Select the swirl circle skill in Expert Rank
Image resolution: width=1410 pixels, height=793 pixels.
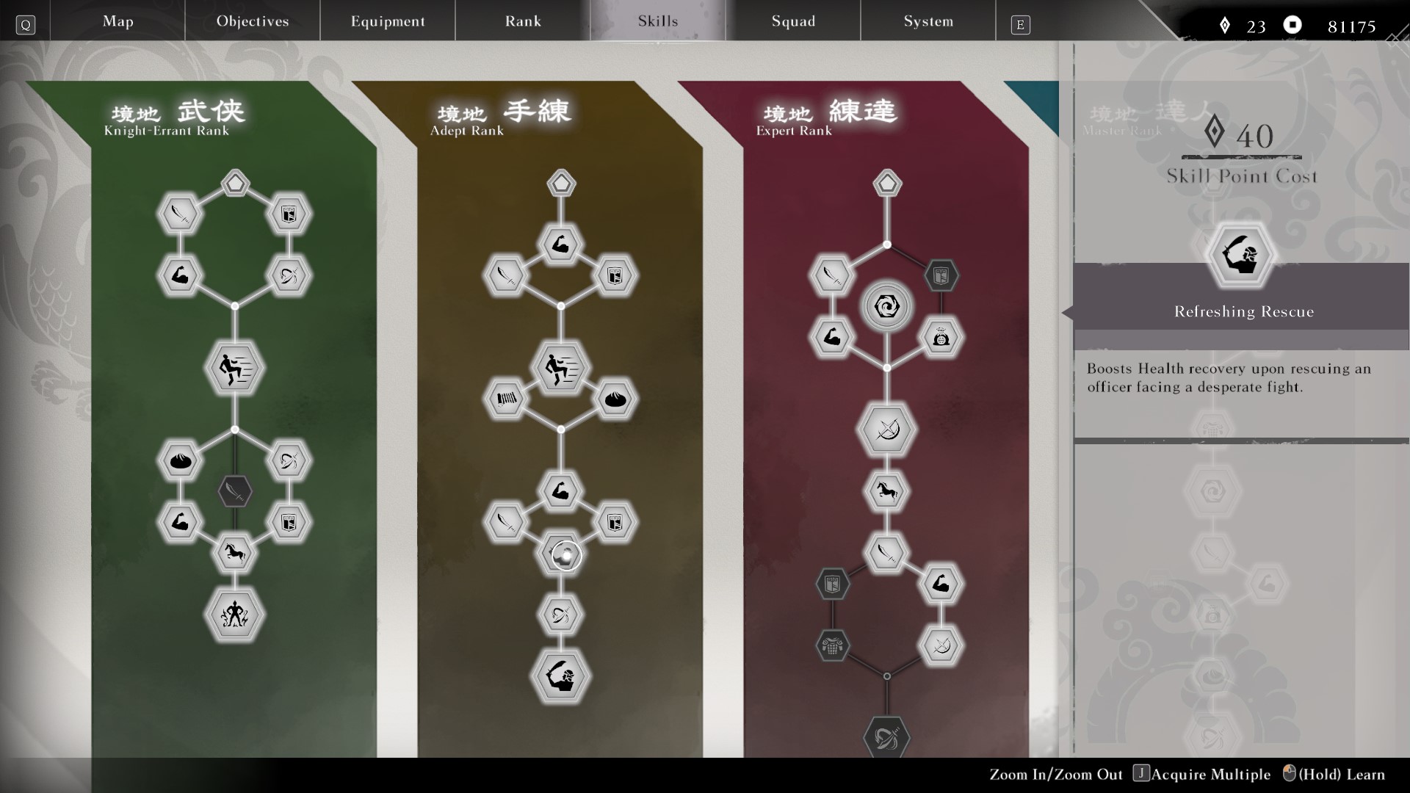point(887,306)
